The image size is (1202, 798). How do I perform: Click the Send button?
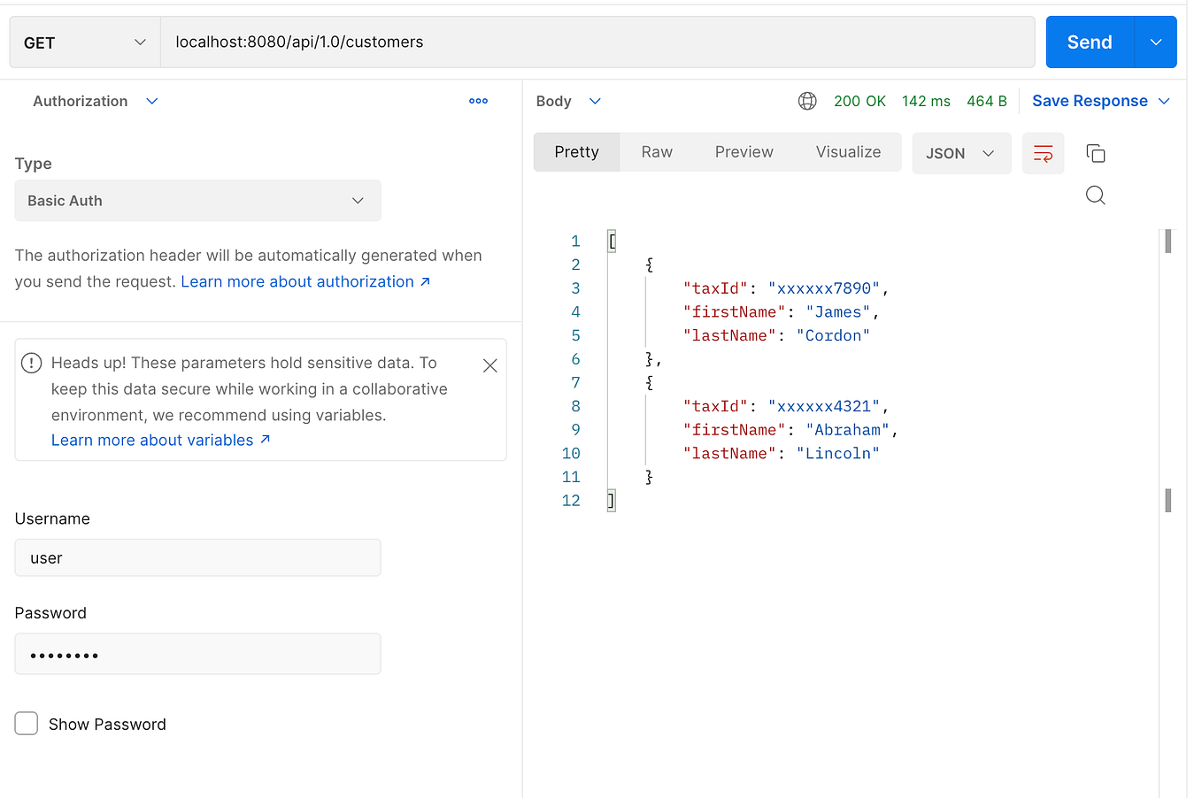pyautogui.click(x=1089, y=42)
